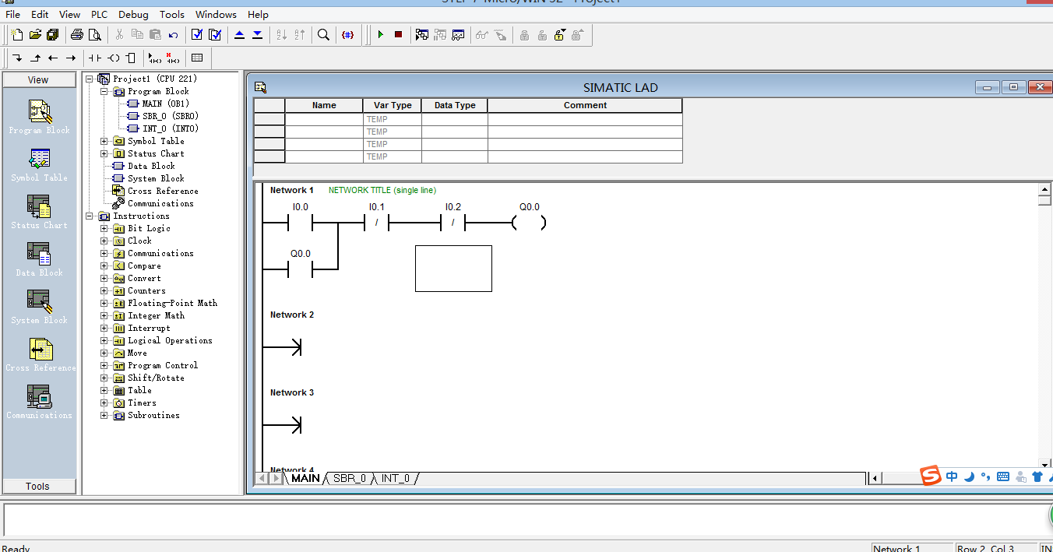
Task: Expand the Timers instruction folder
Action: pyautogui.click(x=104, y=403)
